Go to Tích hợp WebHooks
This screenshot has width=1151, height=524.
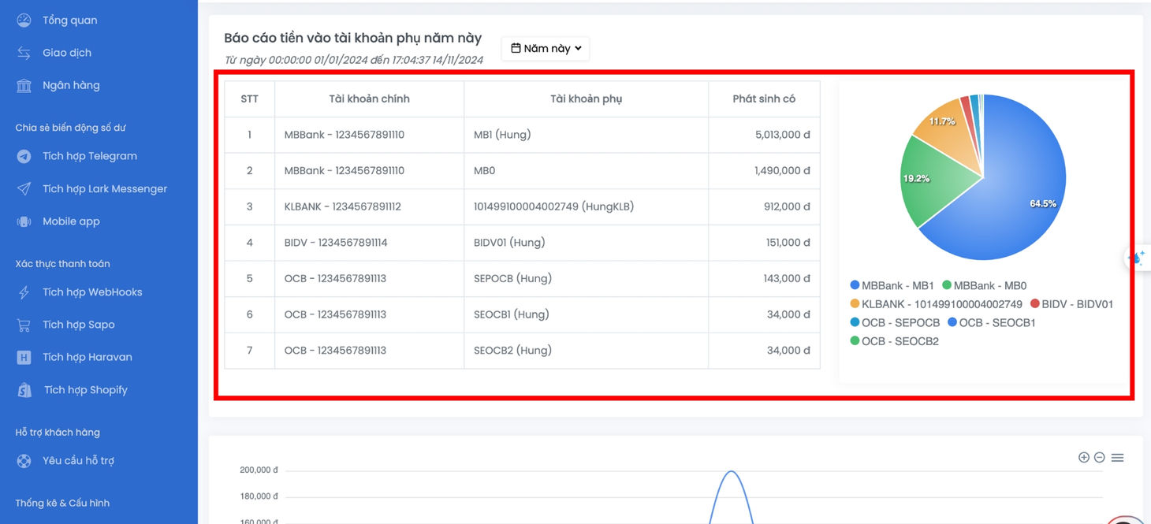[92, 292]
